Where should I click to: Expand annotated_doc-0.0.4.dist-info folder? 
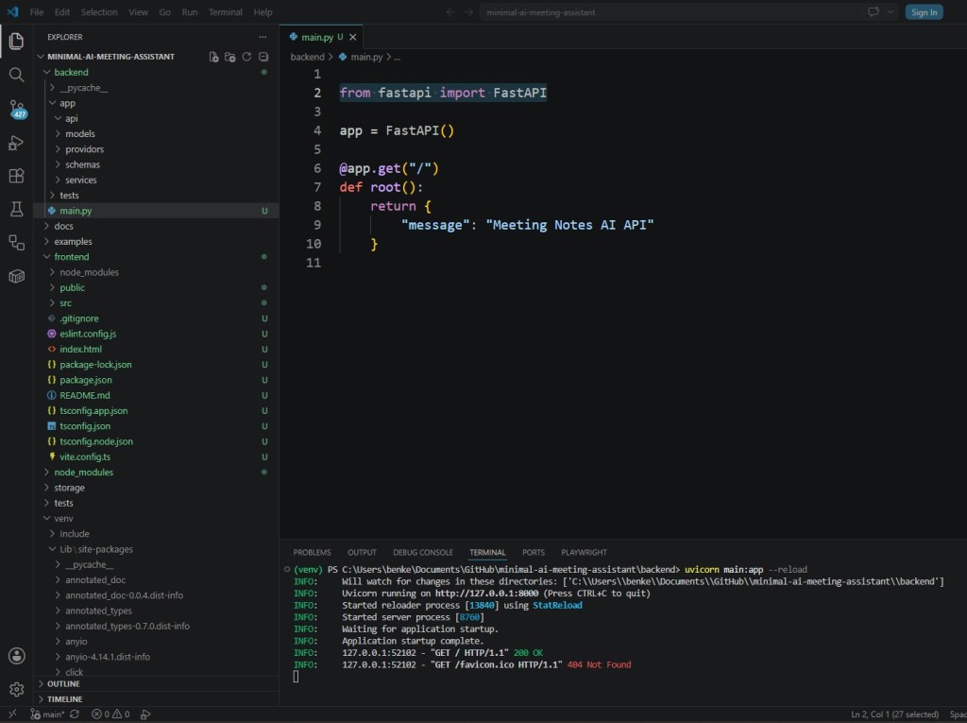(x=124, y=595)
